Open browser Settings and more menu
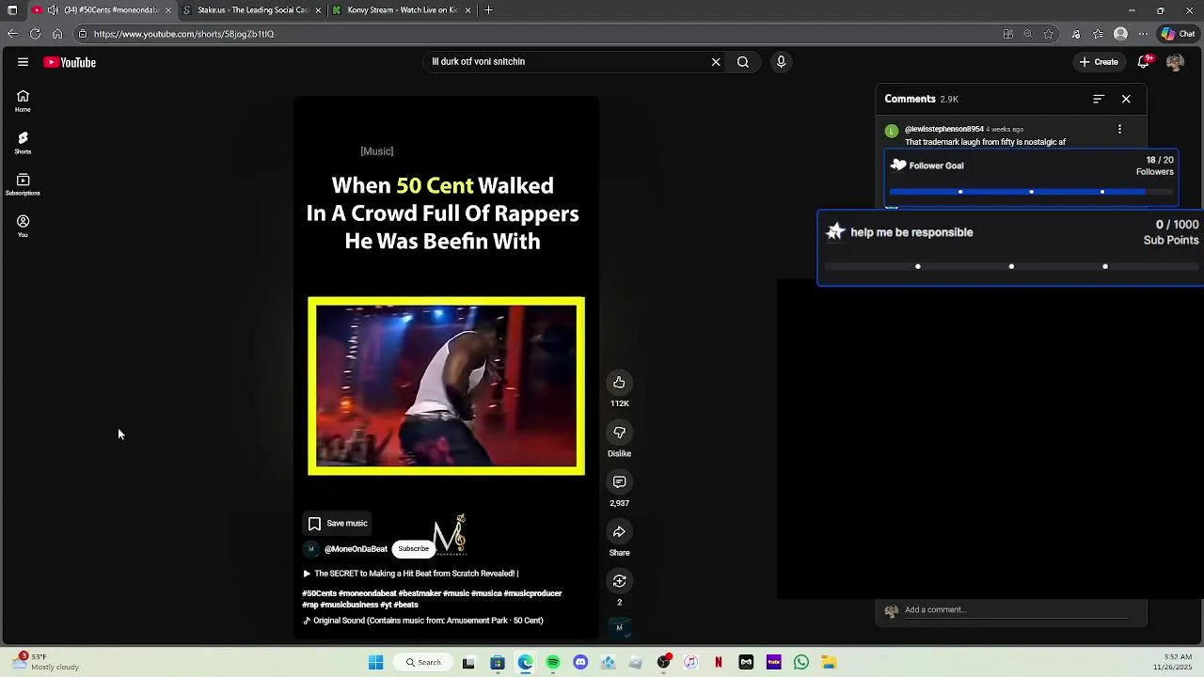 click(x=1143, y=34)
